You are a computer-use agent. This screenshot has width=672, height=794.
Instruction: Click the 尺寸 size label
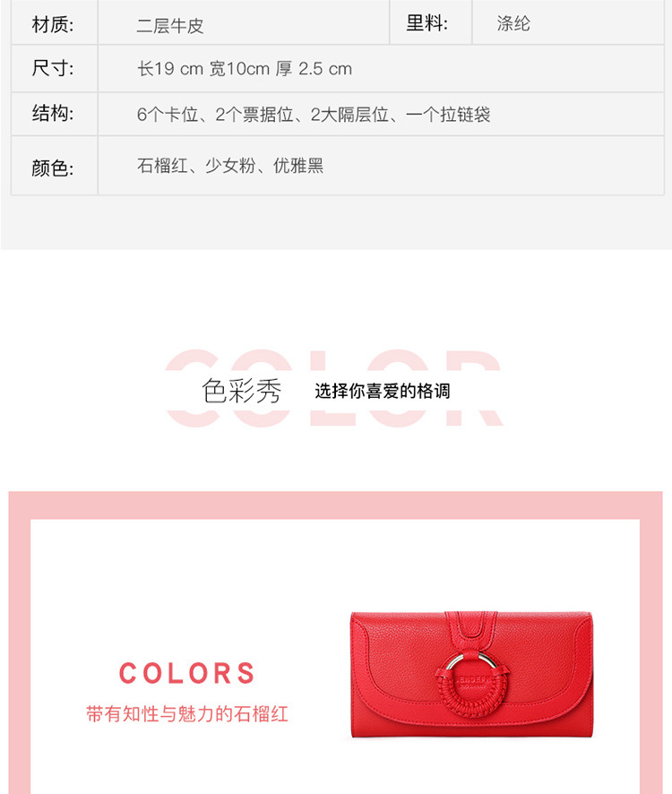pos(53,68)
